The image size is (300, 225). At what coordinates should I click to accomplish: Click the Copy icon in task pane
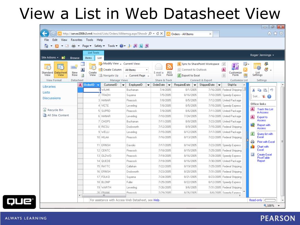[259, 90]
